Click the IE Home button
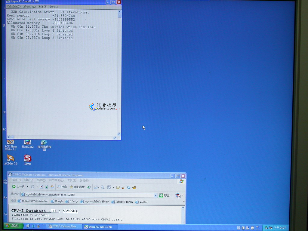This screenshot has height=231, width=308. [x=52, y=186]
